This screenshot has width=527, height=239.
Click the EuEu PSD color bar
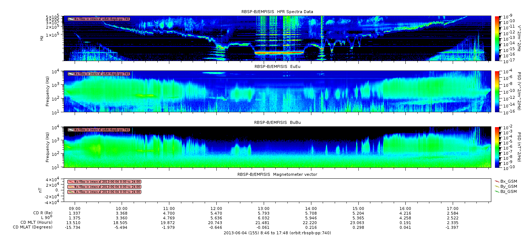(497, 92)
